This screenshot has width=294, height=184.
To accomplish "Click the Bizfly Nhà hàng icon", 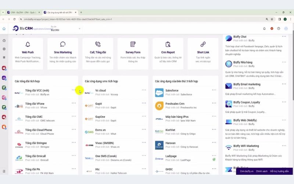I will tap(229, 64).
